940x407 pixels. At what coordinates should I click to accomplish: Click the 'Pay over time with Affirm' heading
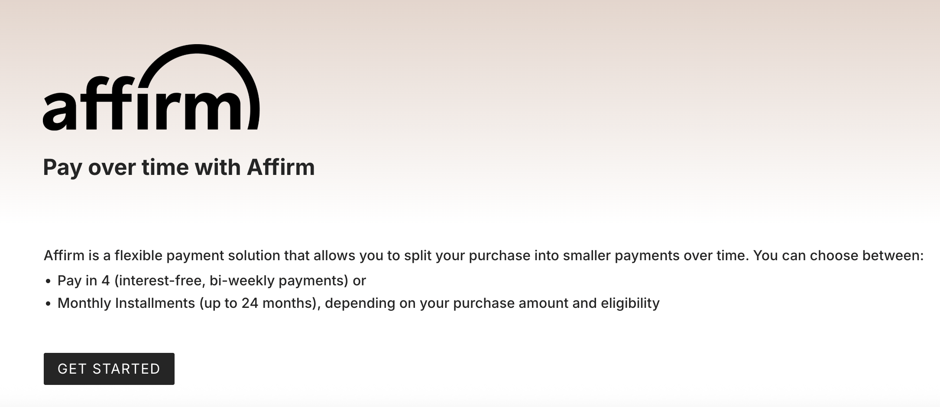178,168
